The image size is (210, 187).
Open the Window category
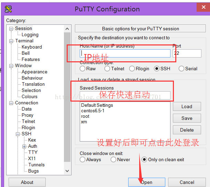[23, 65]
